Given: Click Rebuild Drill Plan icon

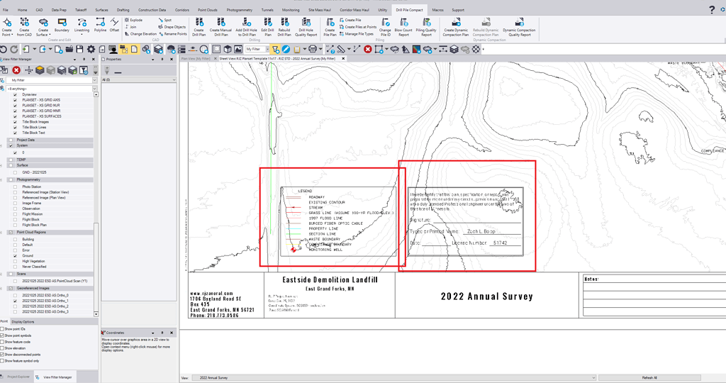Looking at the screenshot, I should 284,28.
